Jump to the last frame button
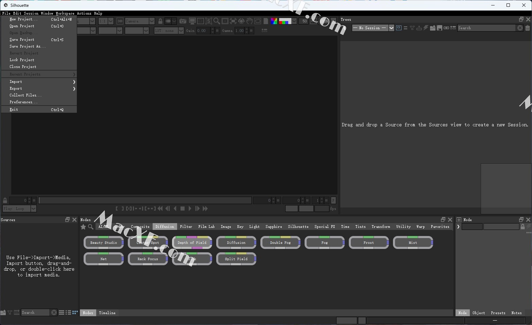Image resolution: width=532 pixels, height=325 pixels. [205, 209]
